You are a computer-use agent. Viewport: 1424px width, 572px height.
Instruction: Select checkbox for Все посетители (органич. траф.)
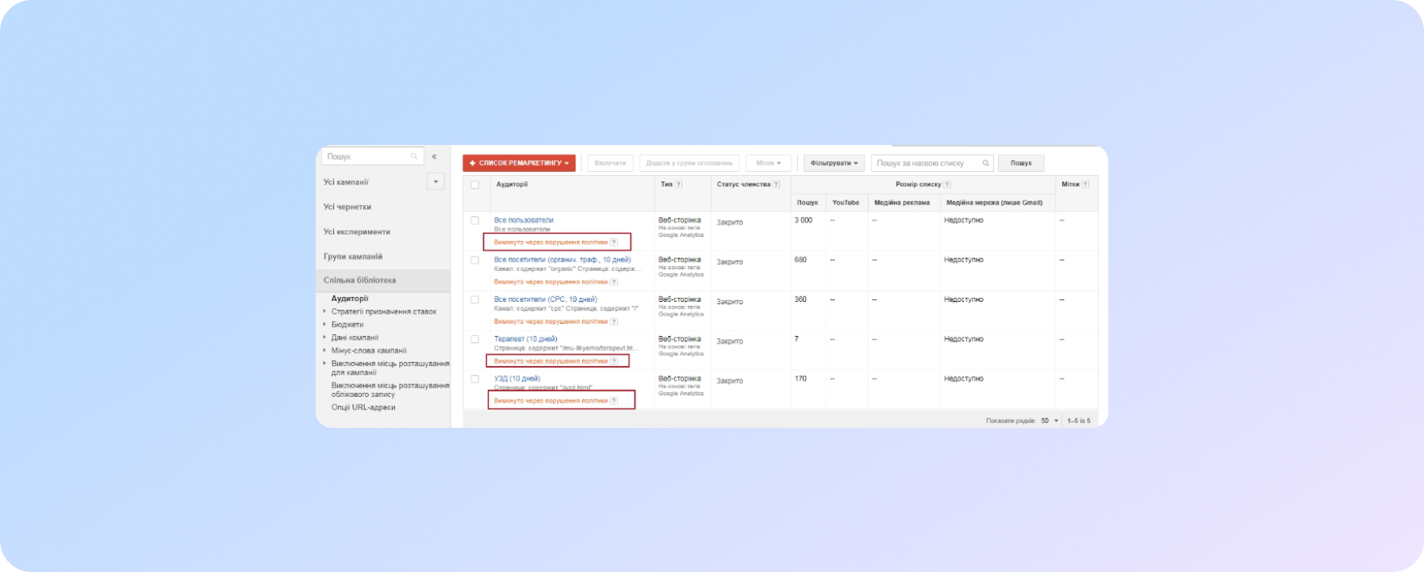pos(475,260)
